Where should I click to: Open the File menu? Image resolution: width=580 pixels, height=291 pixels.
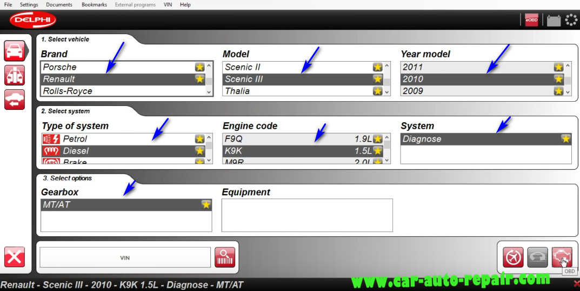coord(8,5)
